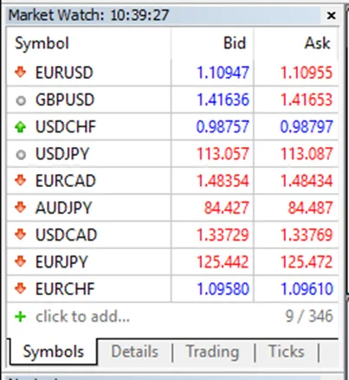
Task: Select the EURJPY symbol row
Action: coord(172,261)
